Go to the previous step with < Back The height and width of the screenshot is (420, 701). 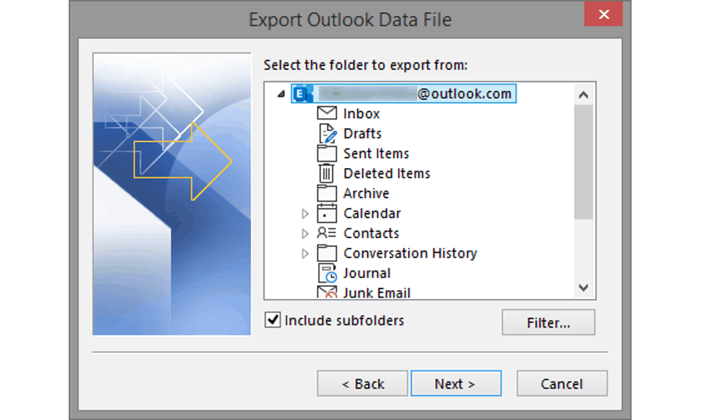pyautogui.click(x=362, y=384)
